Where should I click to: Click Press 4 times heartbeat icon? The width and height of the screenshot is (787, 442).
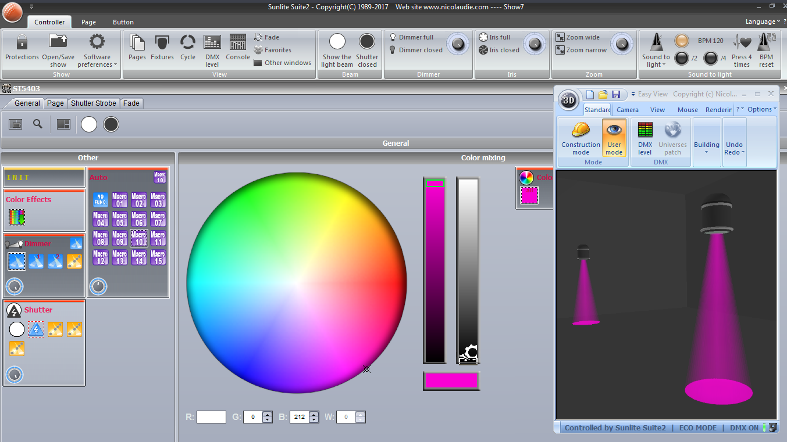click(x=742, y=42)
